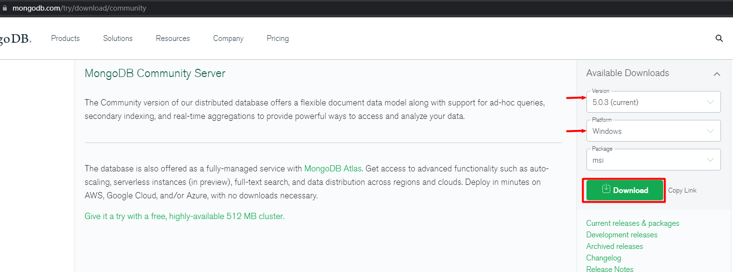Open the Development releases link
Image resolution: width=733 pixels, height=272 pixels.
pos(622,235)
